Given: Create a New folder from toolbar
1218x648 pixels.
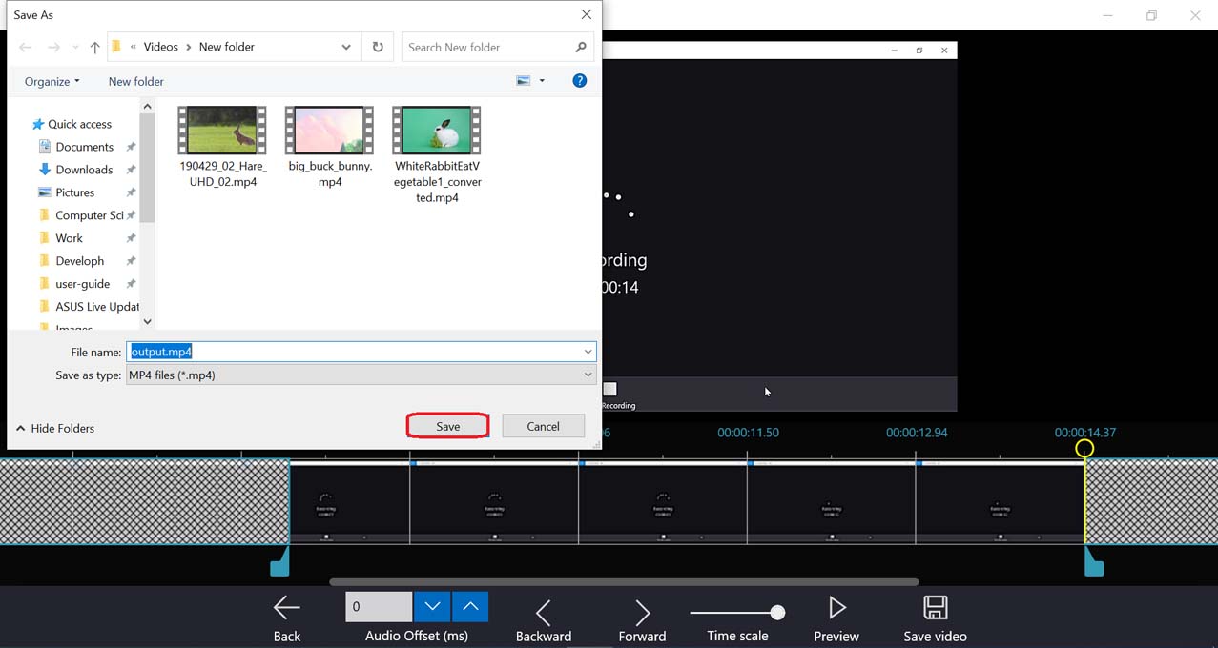Looking at the screenshot, I should pyautogui.click(x=135, y=81).
